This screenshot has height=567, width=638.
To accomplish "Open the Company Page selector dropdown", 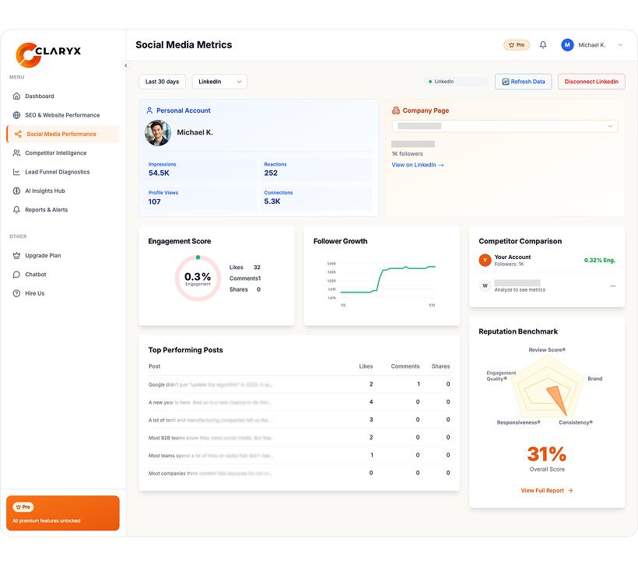I will 505,126.
